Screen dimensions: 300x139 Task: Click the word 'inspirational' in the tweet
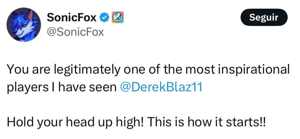[x=255, y=70]
